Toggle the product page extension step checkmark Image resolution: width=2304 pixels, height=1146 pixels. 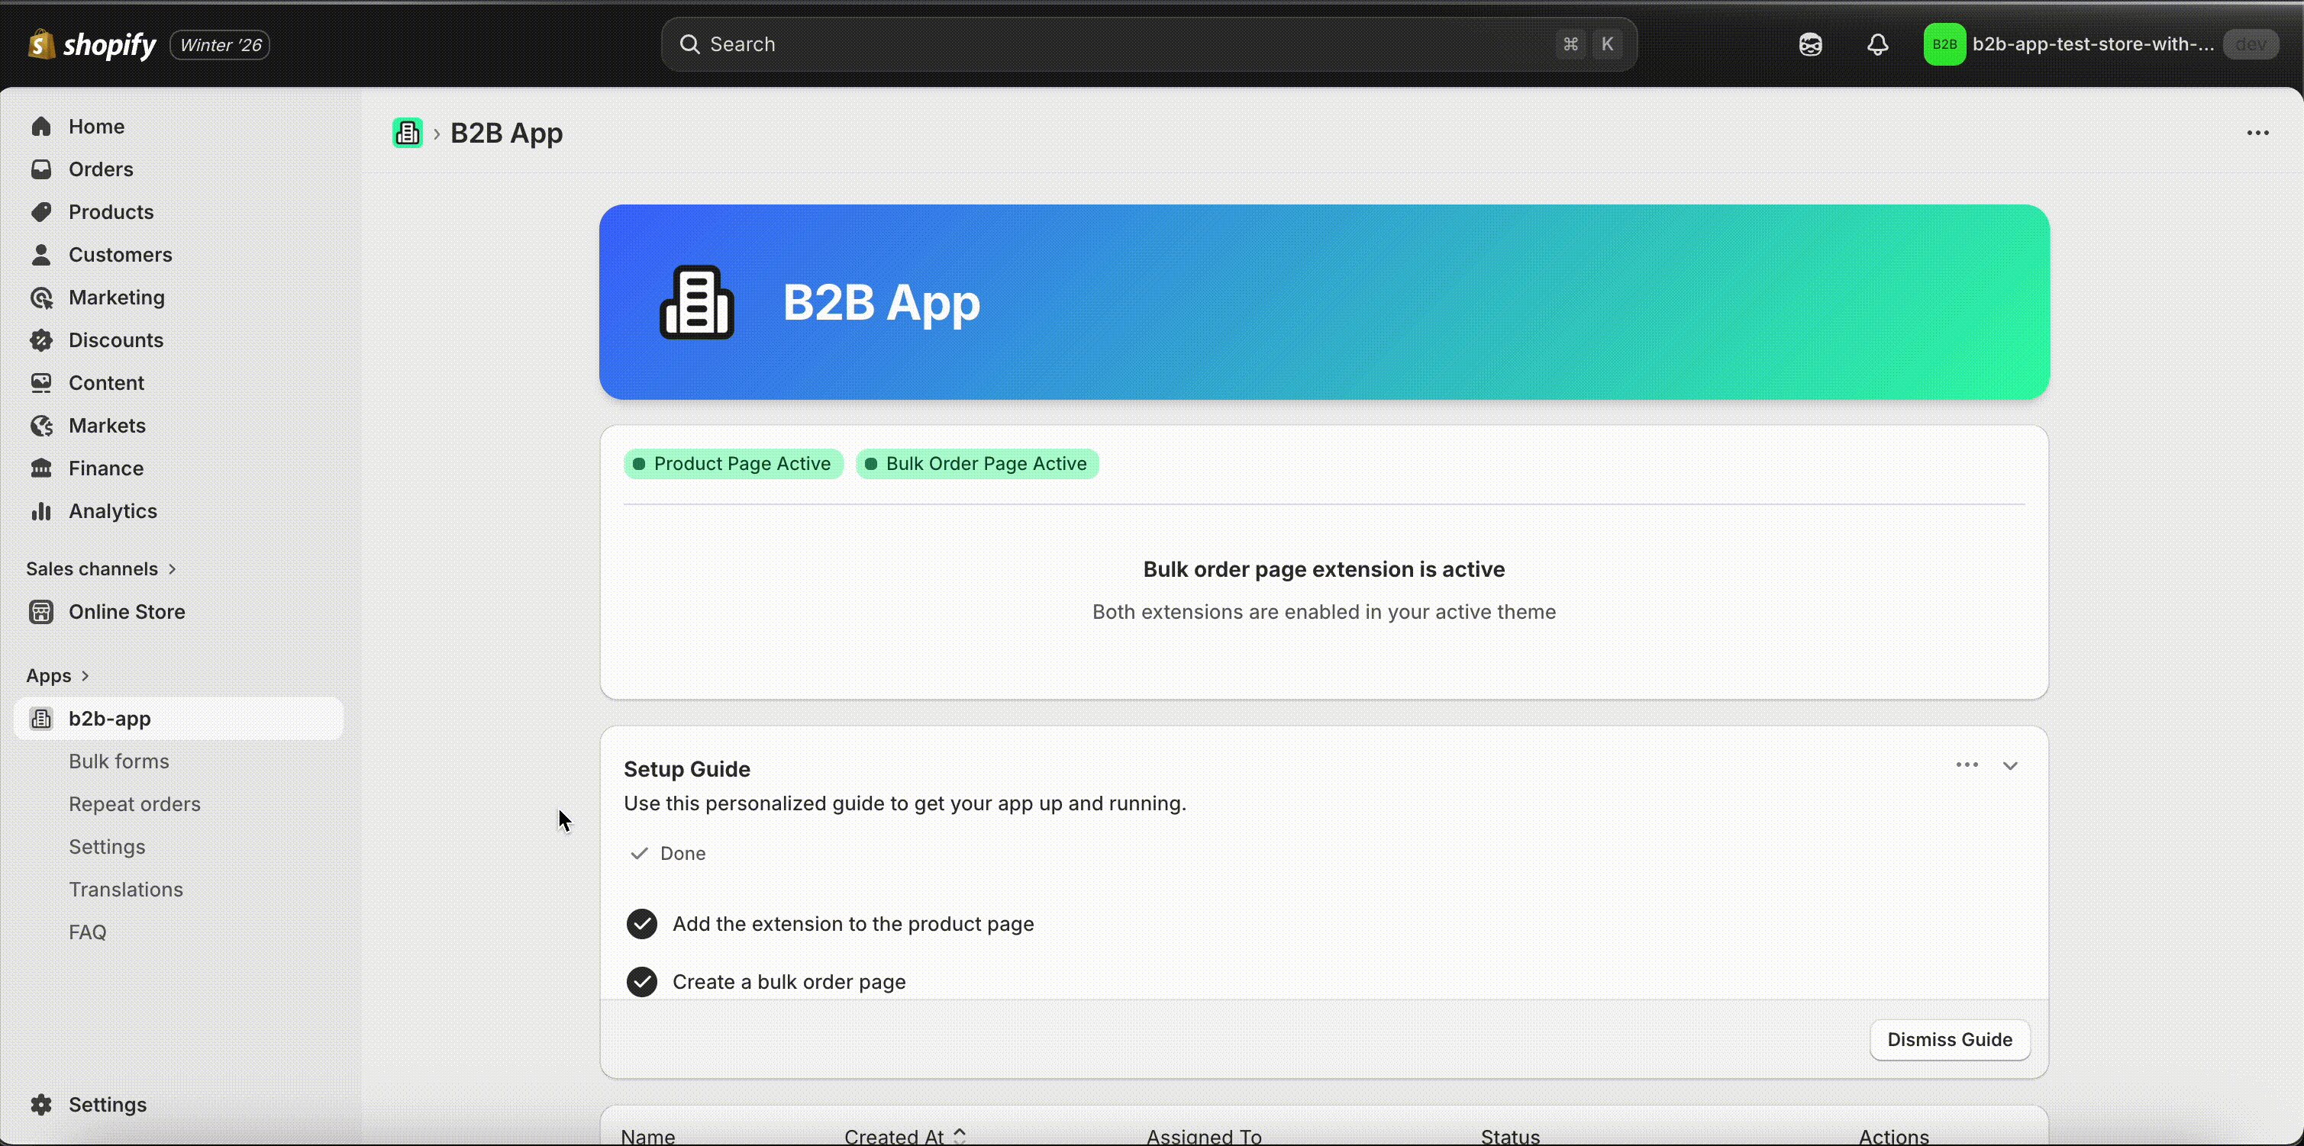pyautogui.click(x=642, y=924)
